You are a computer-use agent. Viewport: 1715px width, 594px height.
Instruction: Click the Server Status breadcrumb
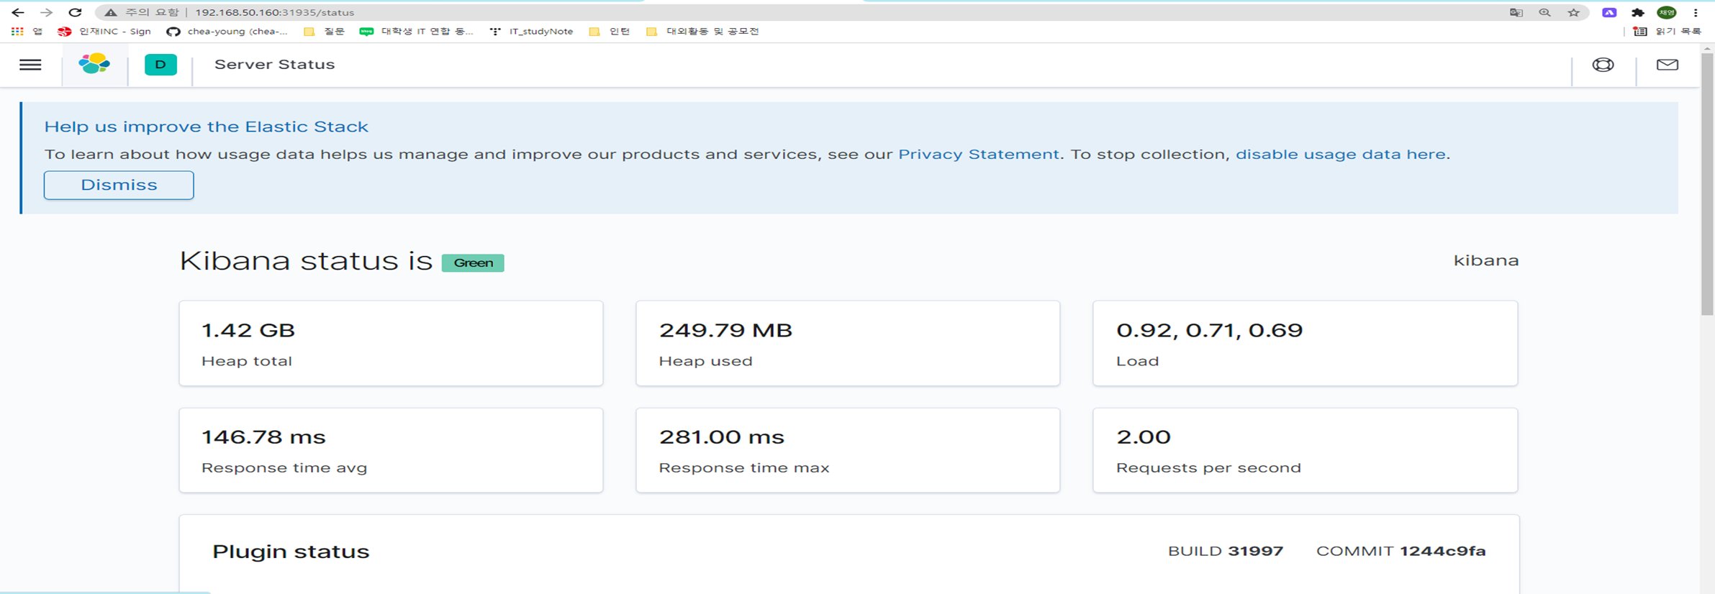274,65
